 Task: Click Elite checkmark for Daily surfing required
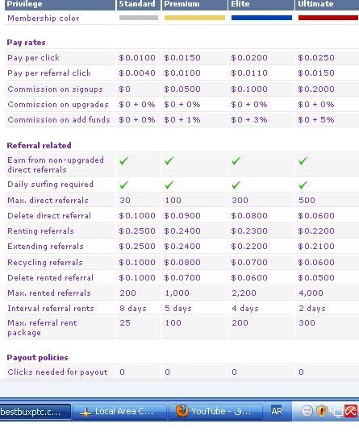[x=236, y=185]
